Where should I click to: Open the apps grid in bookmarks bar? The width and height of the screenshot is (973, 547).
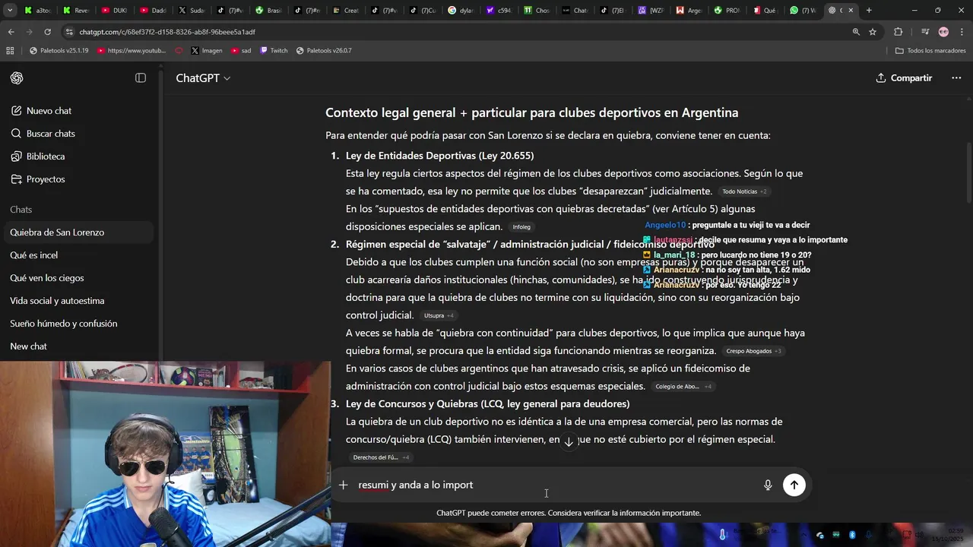10,51
